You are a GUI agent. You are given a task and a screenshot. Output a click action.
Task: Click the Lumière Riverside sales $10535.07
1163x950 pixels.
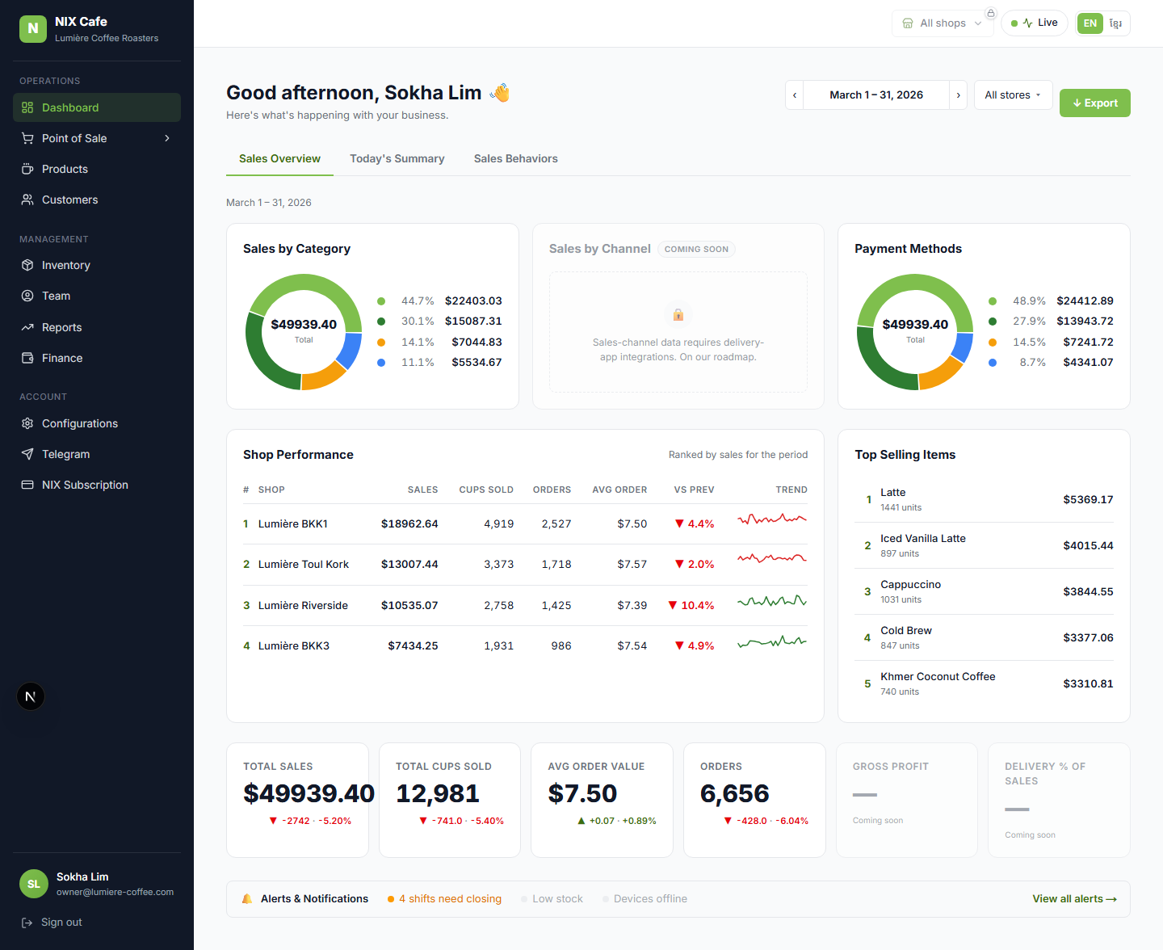pyautogui.click(x=409, y=606)
